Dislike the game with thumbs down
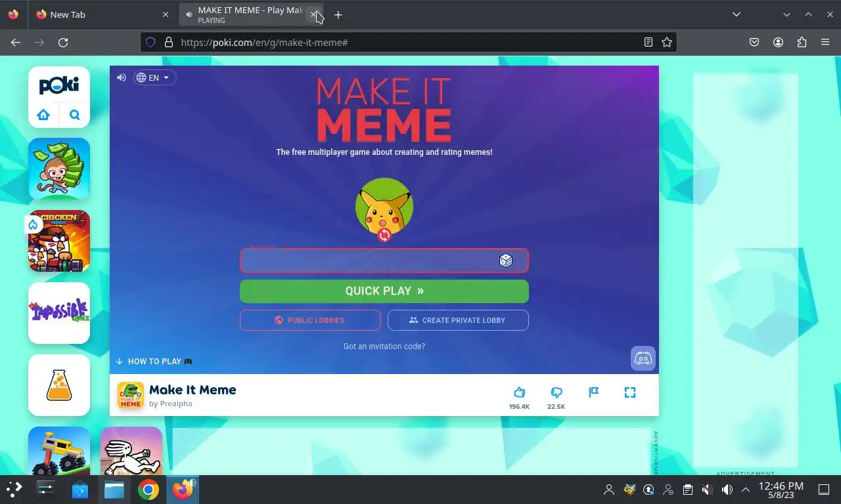 coord(557,392)
